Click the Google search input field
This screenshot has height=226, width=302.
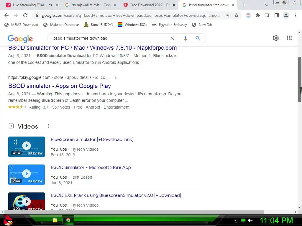point(110,38)
